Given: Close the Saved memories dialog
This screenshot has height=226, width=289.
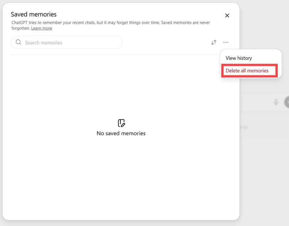Looking at the screenshot, I should [227, 15].
